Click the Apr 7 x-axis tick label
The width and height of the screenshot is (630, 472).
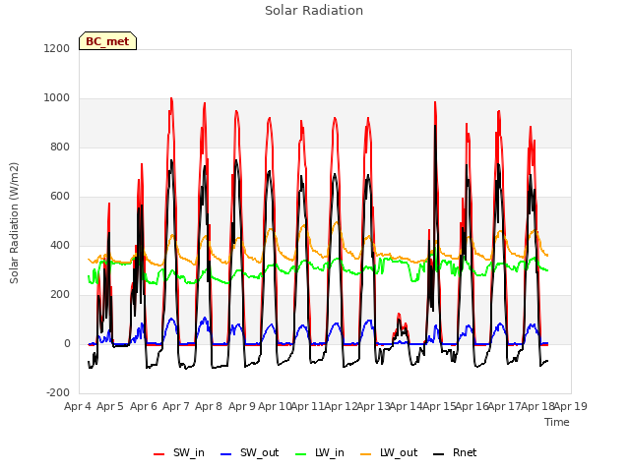176,406
